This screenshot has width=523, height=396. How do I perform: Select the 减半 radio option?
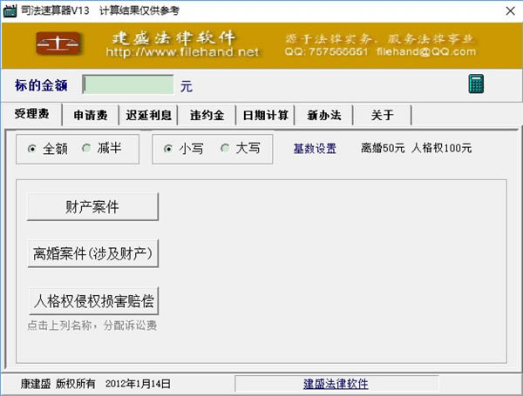click(x=102, y=148)
